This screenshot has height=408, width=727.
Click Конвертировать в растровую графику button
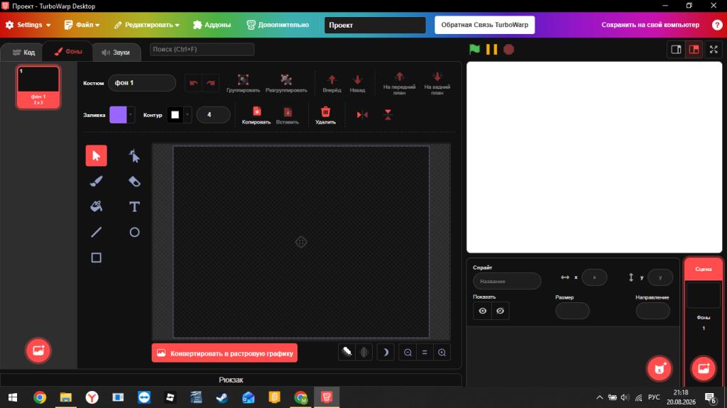[224, 353]
